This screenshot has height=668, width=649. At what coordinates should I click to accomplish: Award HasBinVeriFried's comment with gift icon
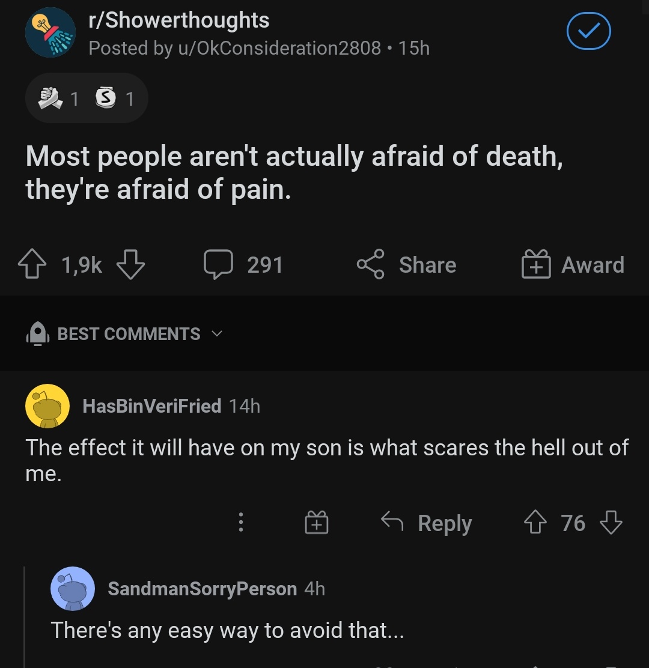[316, 523]
